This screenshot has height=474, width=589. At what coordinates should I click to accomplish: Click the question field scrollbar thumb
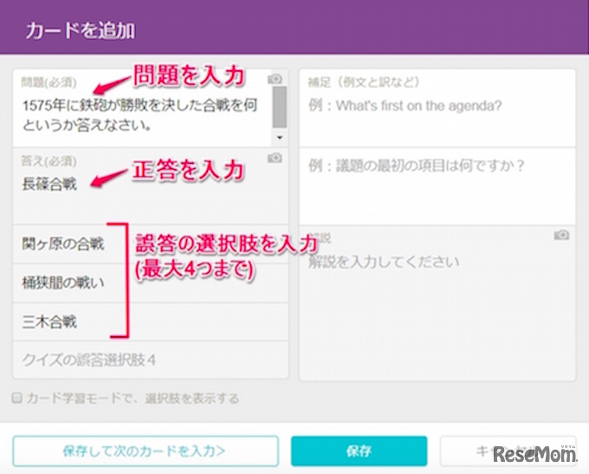(x=280, y=107)
